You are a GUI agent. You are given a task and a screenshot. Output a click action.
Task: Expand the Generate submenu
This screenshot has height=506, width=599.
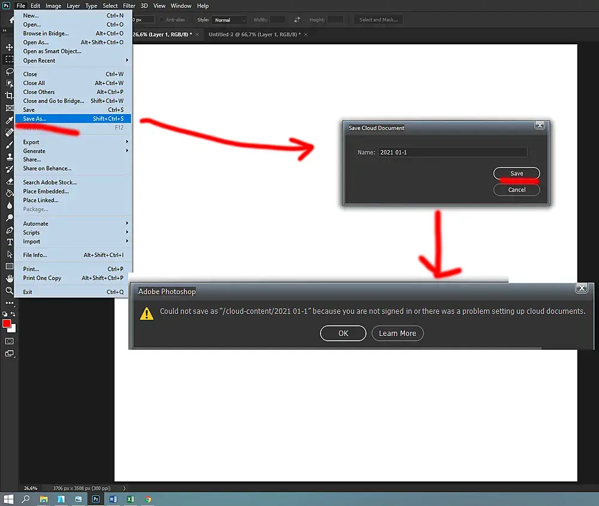pos(73,151)
